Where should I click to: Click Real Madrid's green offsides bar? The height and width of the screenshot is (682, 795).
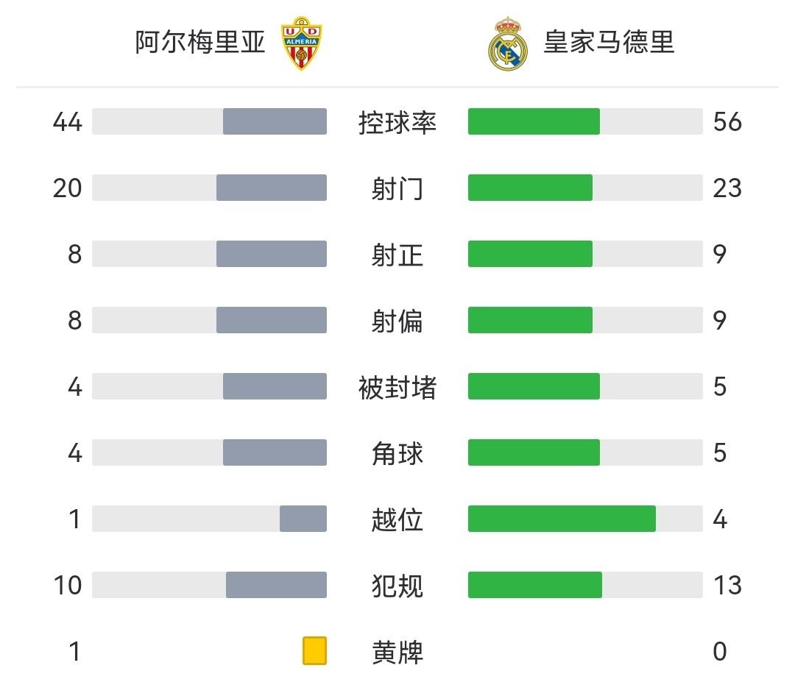[562, 519]
